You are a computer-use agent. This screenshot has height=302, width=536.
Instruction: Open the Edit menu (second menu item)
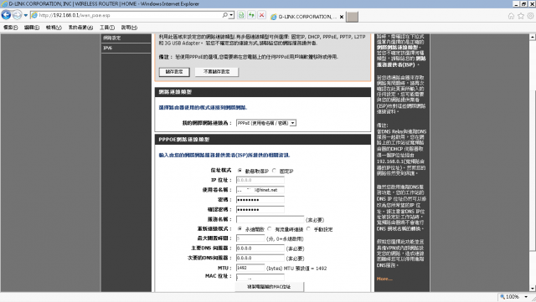coord(32,28)
